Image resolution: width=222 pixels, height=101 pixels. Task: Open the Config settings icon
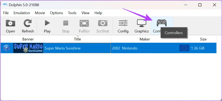[x=123, y=23]
